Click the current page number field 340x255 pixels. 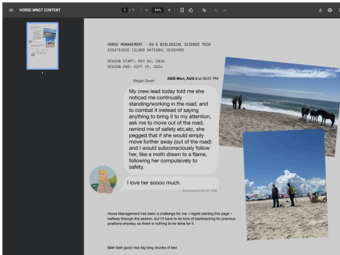click(x=125, y=10)
